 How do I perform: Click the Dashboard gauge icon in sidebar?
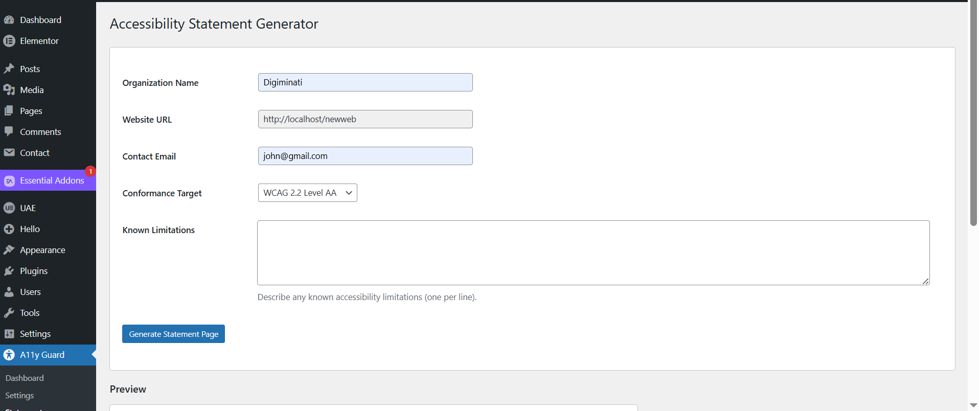pos(9,20)
